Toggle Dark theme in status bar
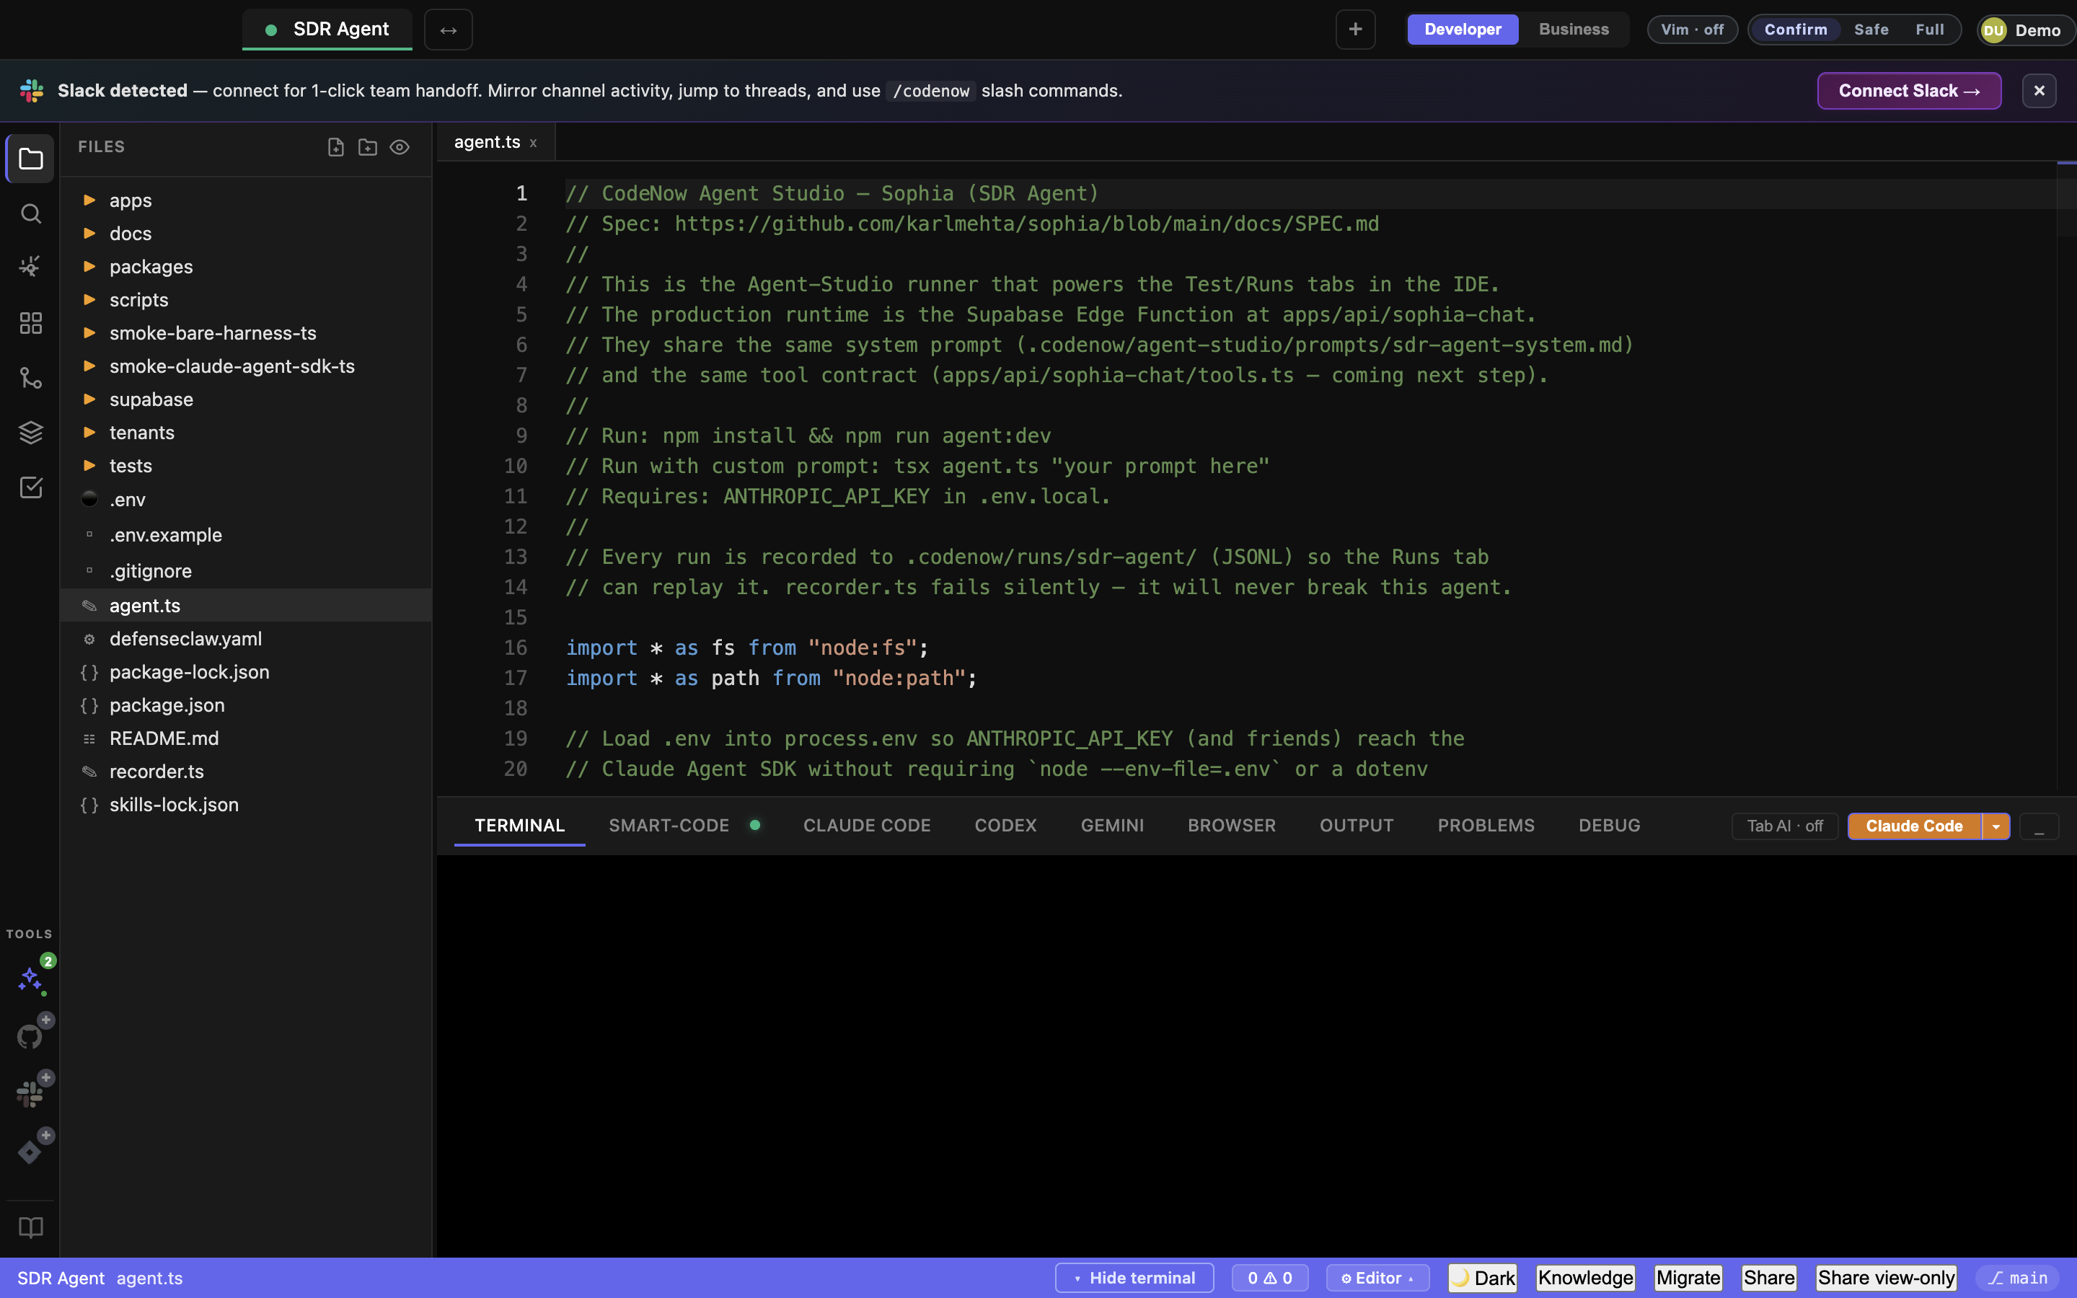The height and width of the screenshot is (1298, 2077). (x=1483, y=1279)
